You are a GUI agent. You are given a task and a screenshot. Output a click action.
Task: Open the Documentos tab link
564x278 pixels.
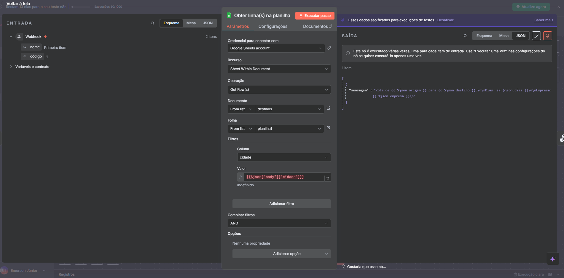click(317, 26)
